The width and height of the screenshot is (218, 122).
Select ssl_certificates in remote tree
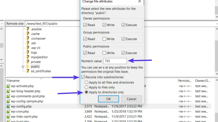(41, 71)
